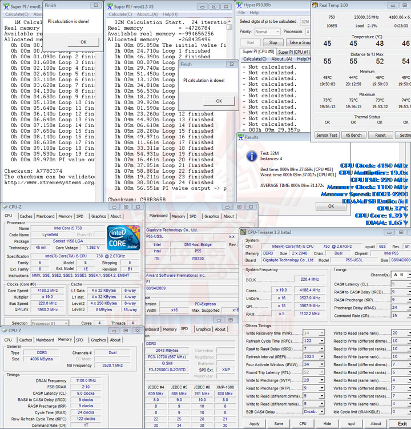Click the 'F3-12800CL8-2GBTD' part number

point(167,370)
